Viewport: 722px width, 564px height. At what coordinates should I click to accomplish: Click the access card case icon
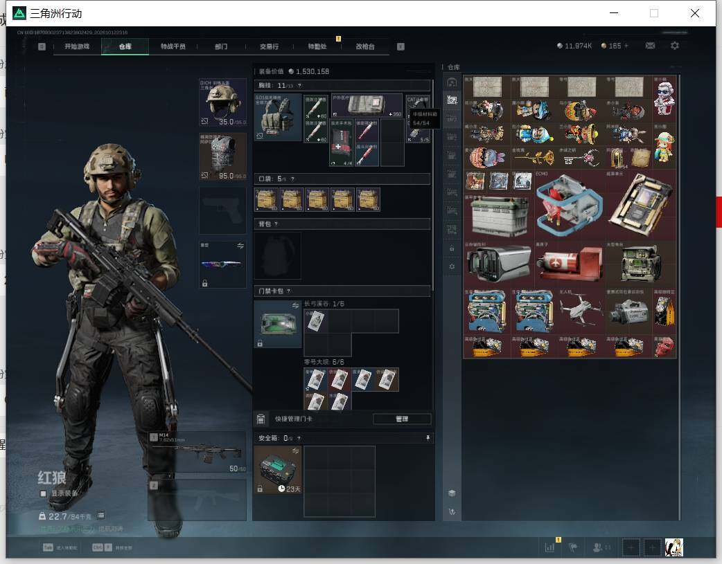tap(278, 324)
